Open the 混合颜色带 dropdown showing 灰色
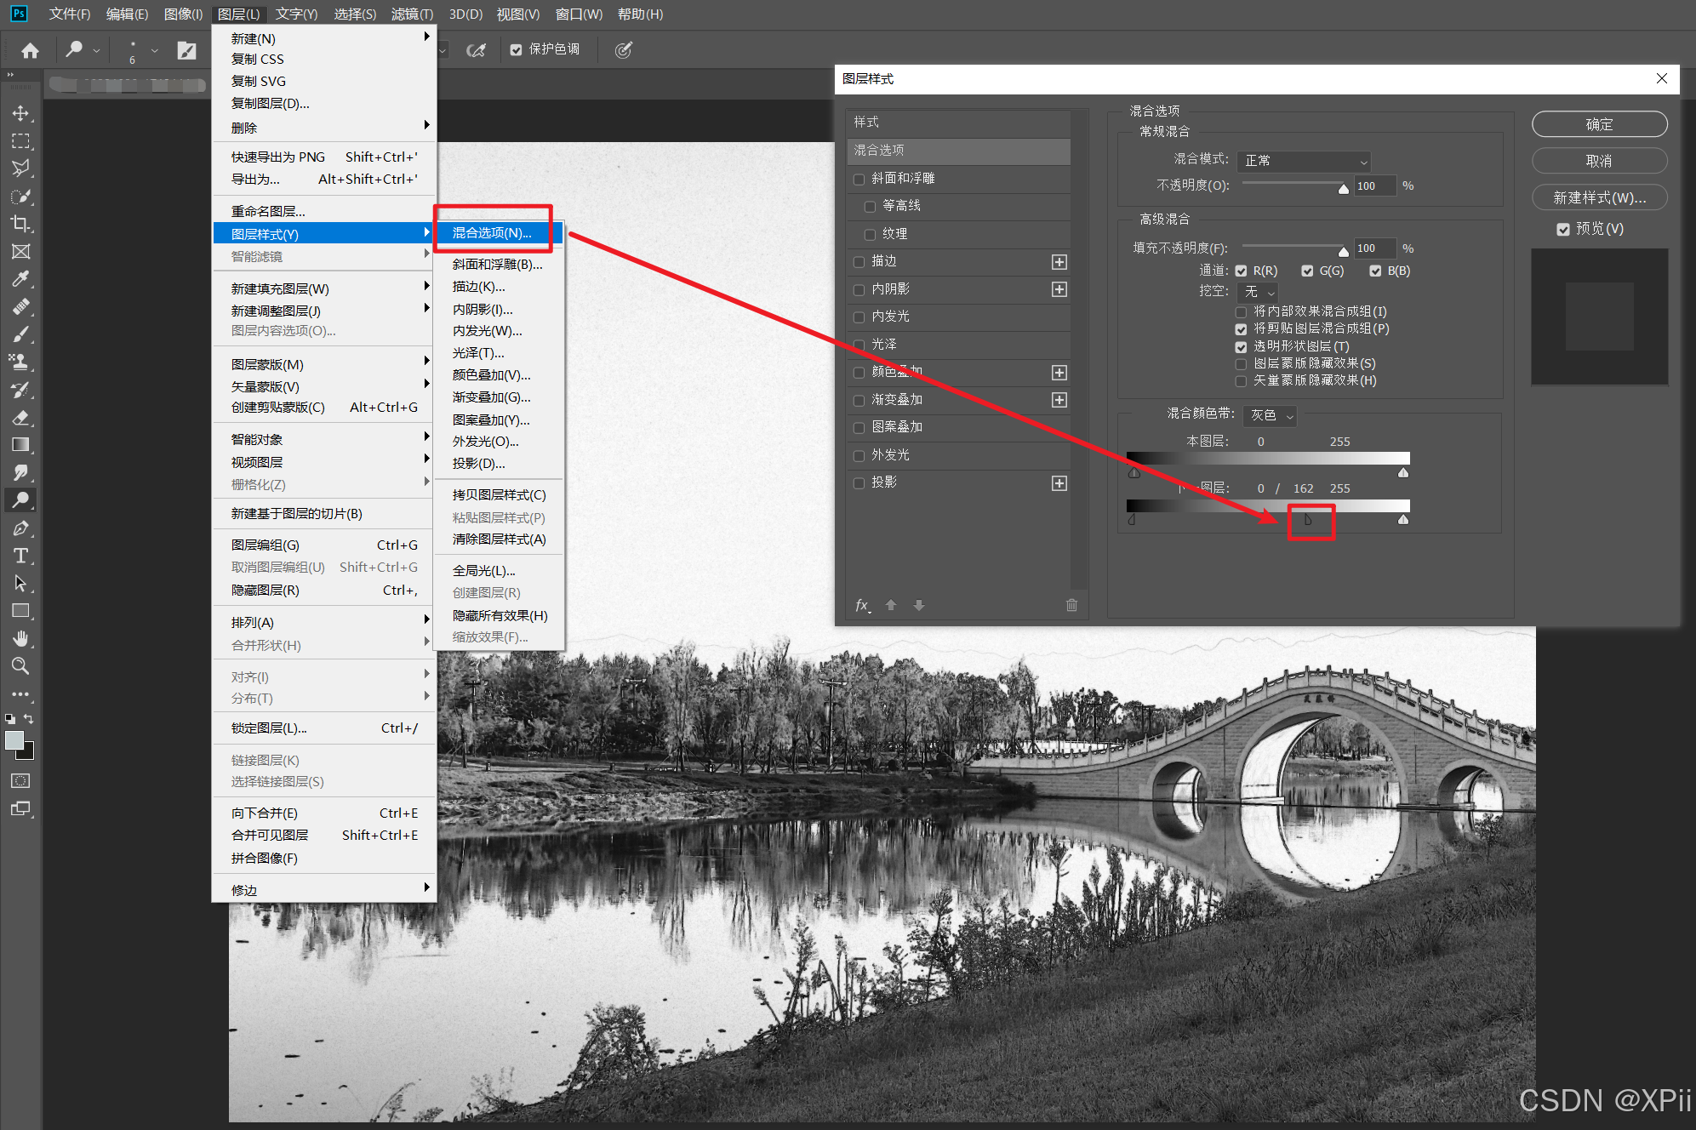 1271,415
